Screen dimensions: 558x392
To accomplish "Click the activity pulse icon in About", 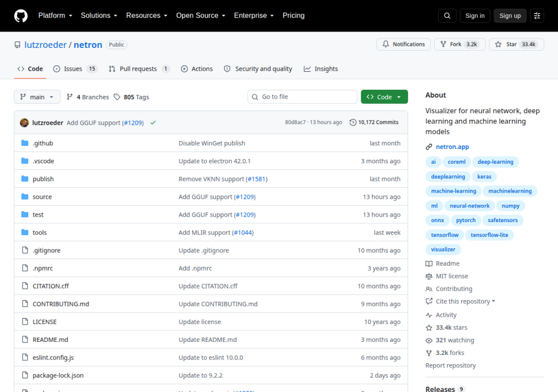I will click(x=429, y=315).
